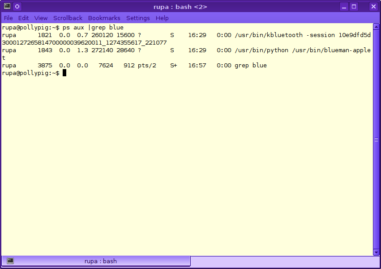Open the Edit menu

point(23,18)
